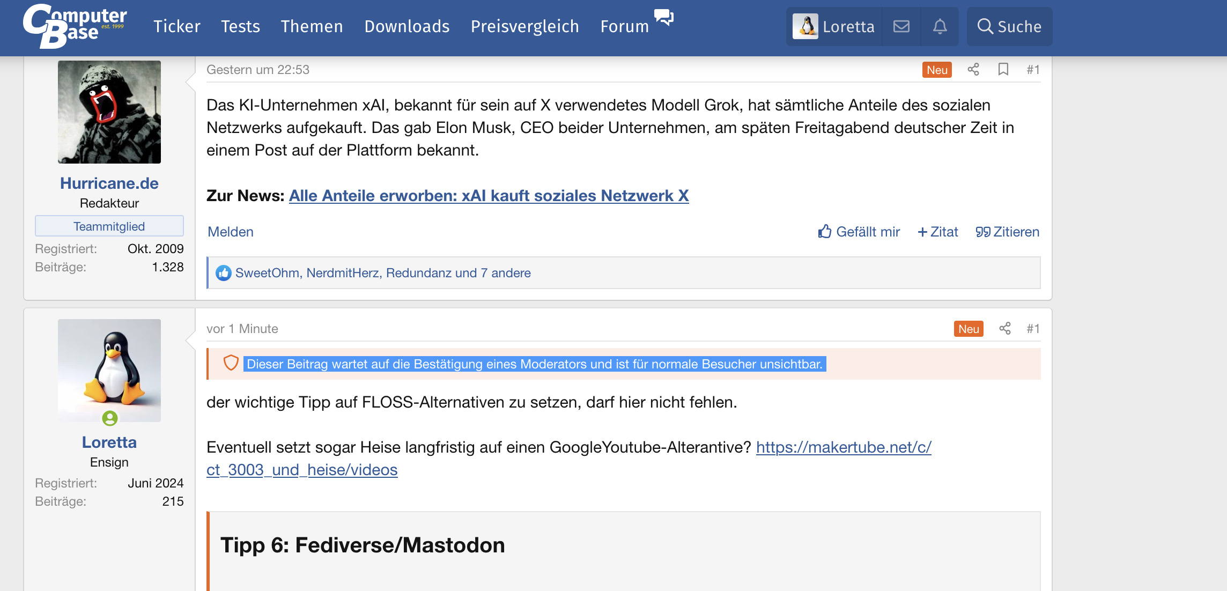1227x591 pixels.
Task: Share Loretta's post via share icon
Action: pos(1005,328)
